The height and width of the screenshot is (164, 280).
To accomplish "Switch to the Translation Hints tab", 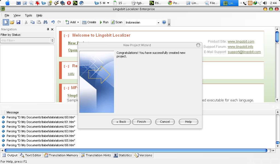I will coord(96,155).
